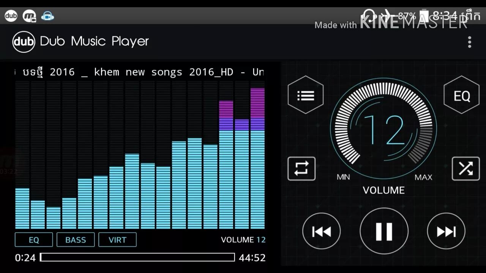Open the EQ hexagon button
This screenshot has width=486, height=273.
[x=462, y=95]
